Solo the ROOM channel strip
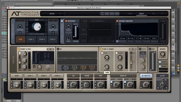Screen dimensions: 181x102 pyautogui.click(x=82, y=85)
